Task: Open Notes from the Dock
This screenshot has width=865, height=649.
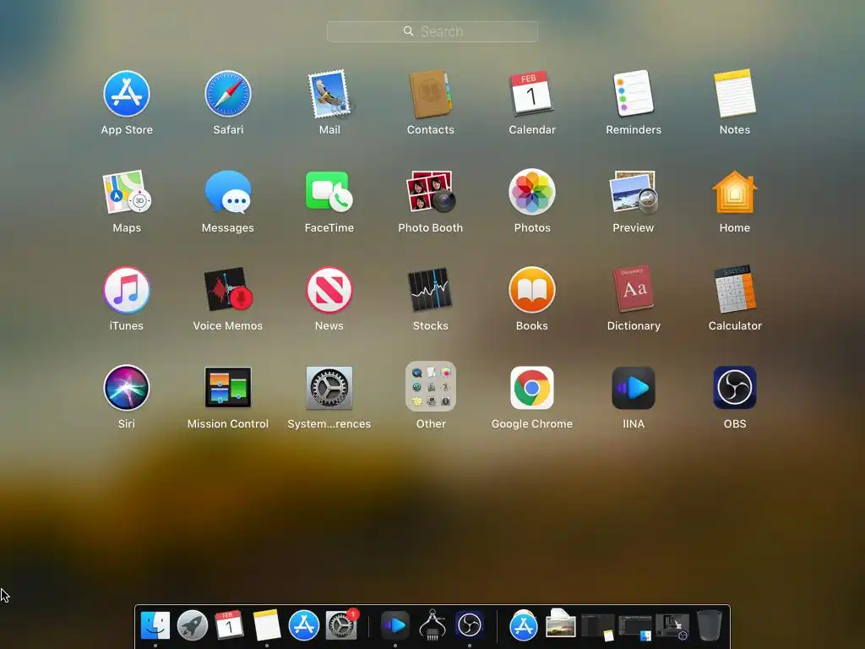Action: (266, 625)
